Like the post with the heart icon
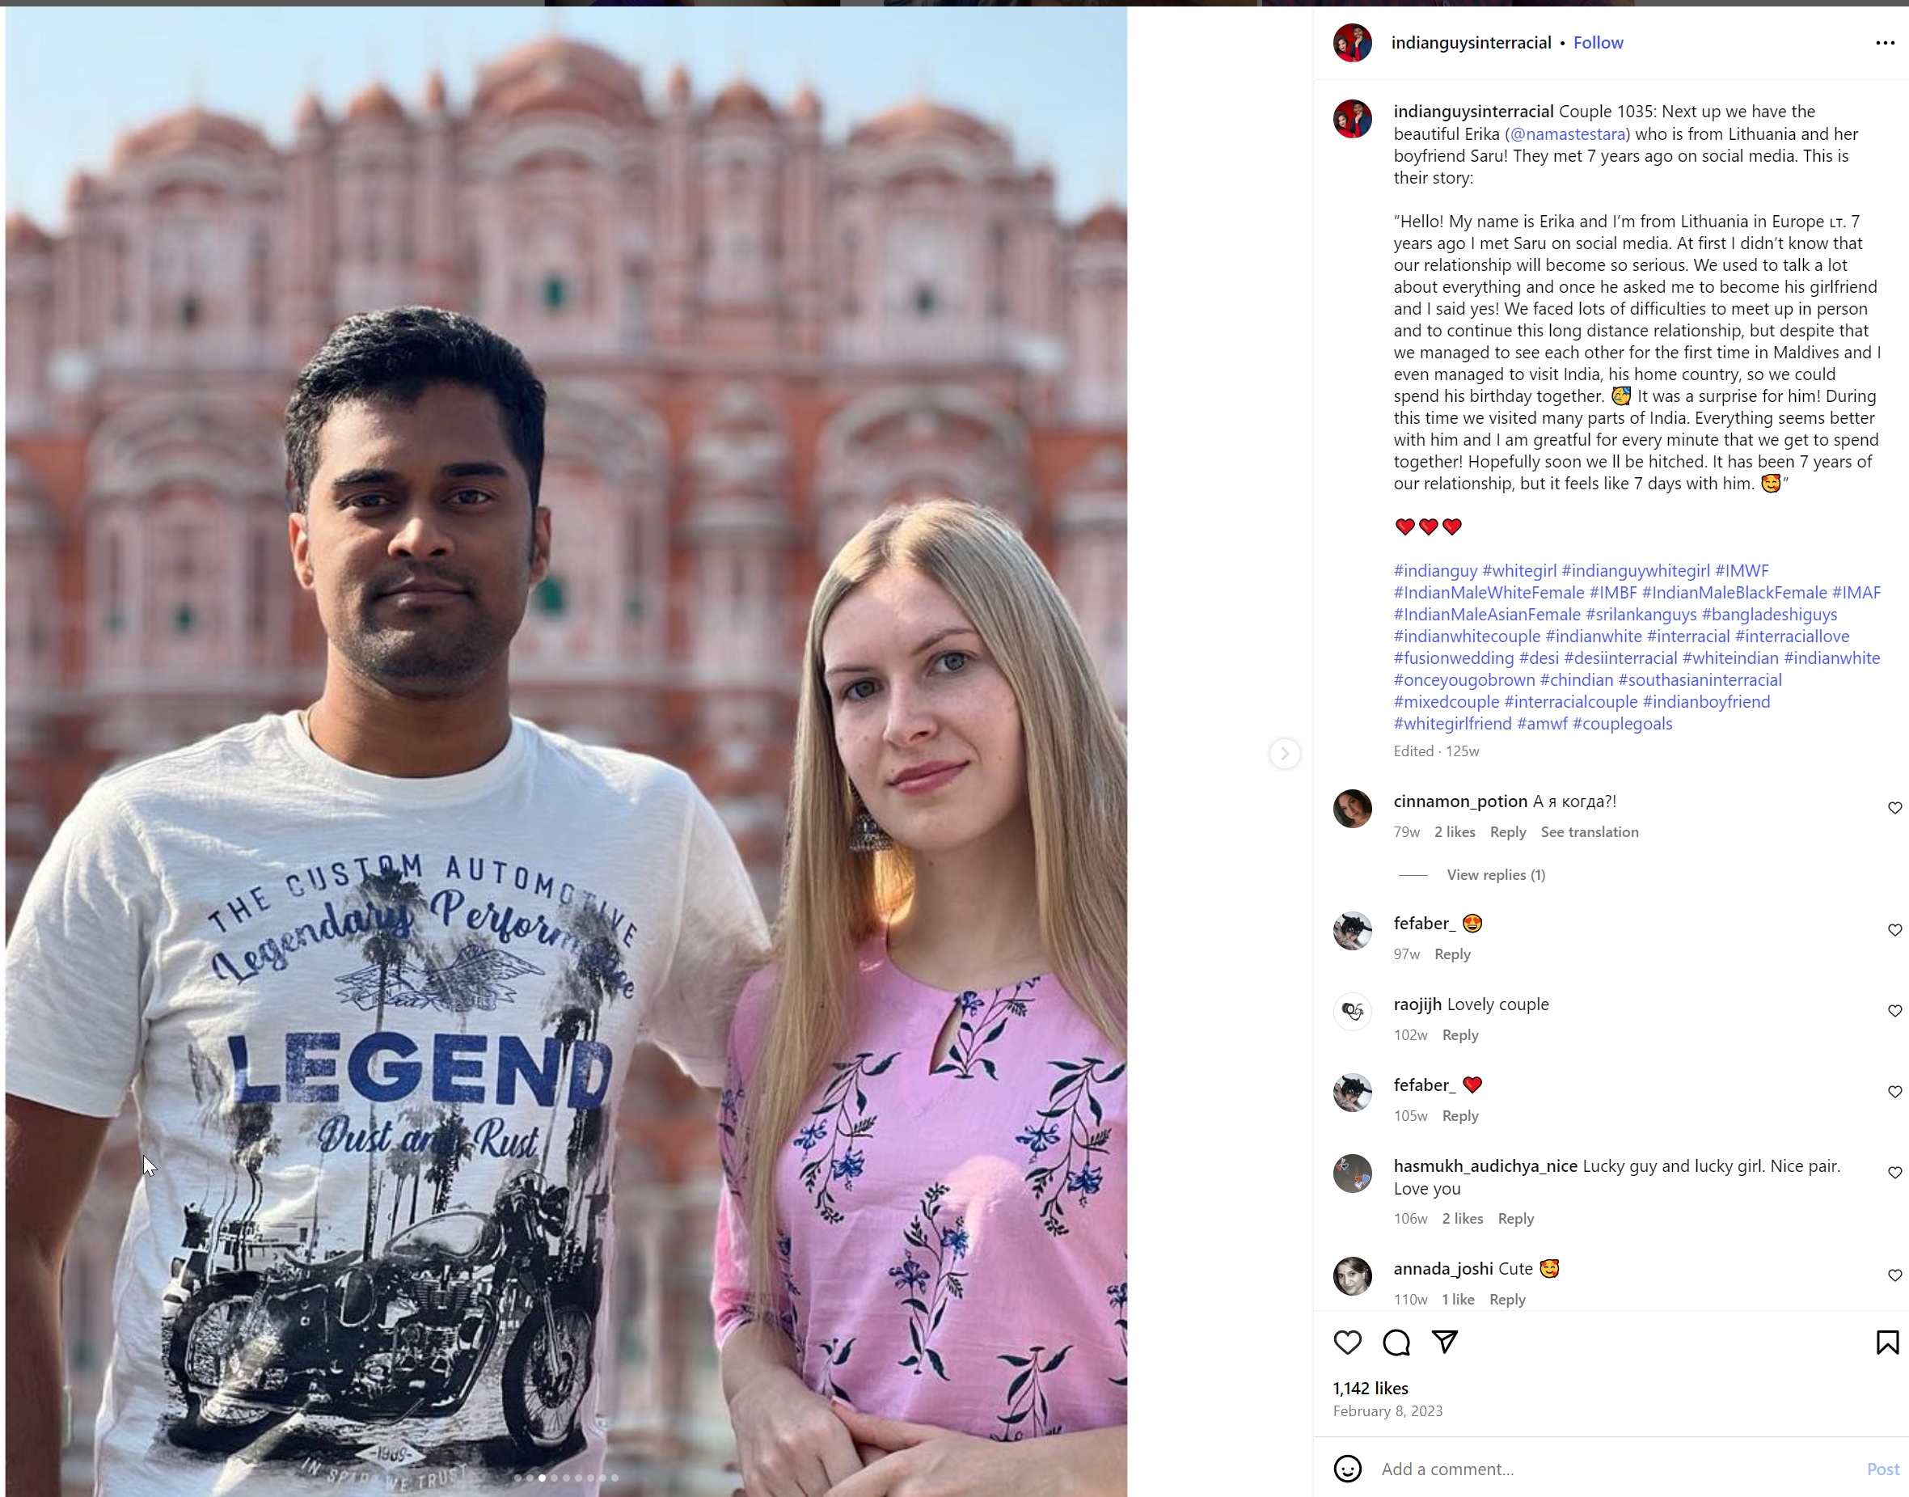Screen dimensions: 1909x1497 [1347, 1342]
